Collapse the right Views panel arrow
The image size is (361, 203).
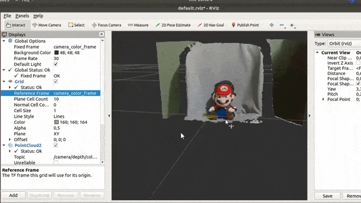pos(310,116)
